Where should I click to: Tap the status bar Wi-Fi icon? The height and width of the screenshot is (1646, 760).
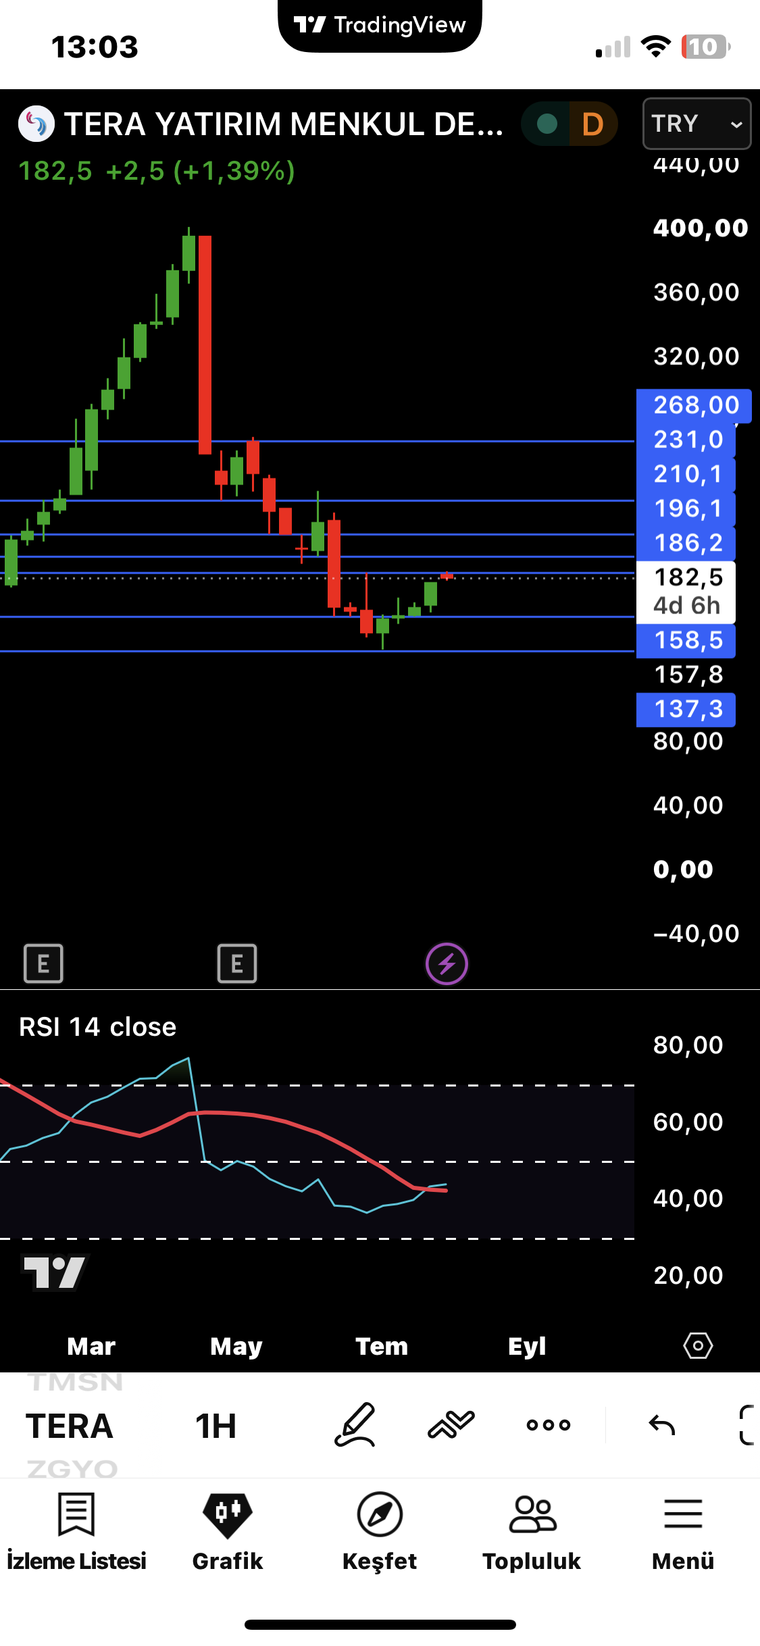point(655,47)
